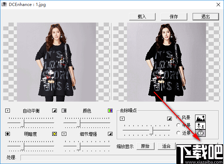The height and width of the screenshot is (164, 224).
Task: Click the 去除噪点 slider handle
Action: (x=151, y=130)
